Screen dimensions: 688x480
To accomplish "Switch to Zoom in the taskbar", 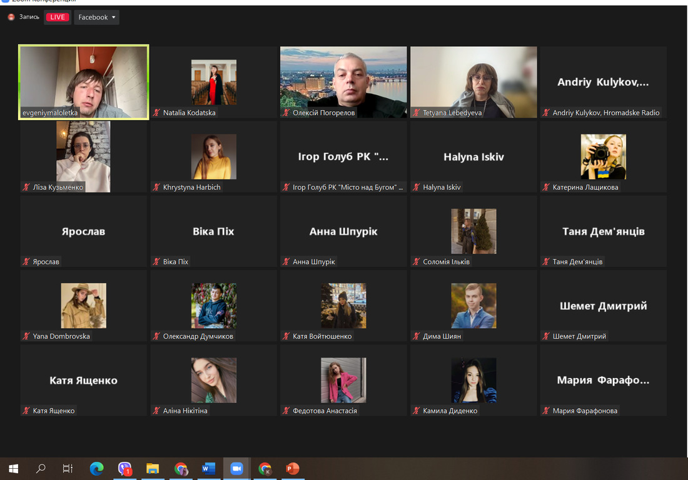I will pos(236,469).
